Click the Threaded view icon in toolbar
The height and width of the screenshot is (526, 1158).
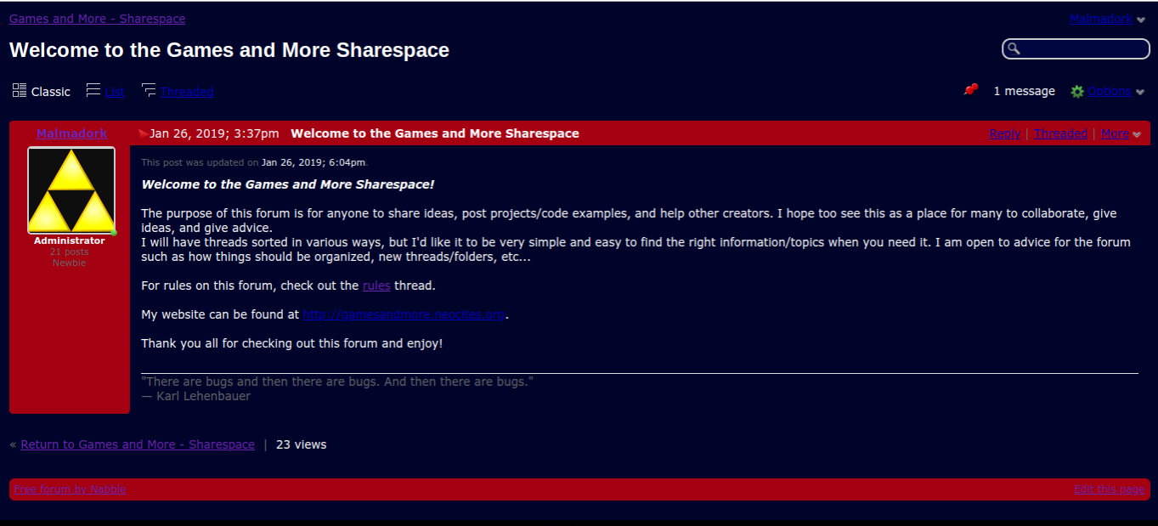[x=149, y=90]
